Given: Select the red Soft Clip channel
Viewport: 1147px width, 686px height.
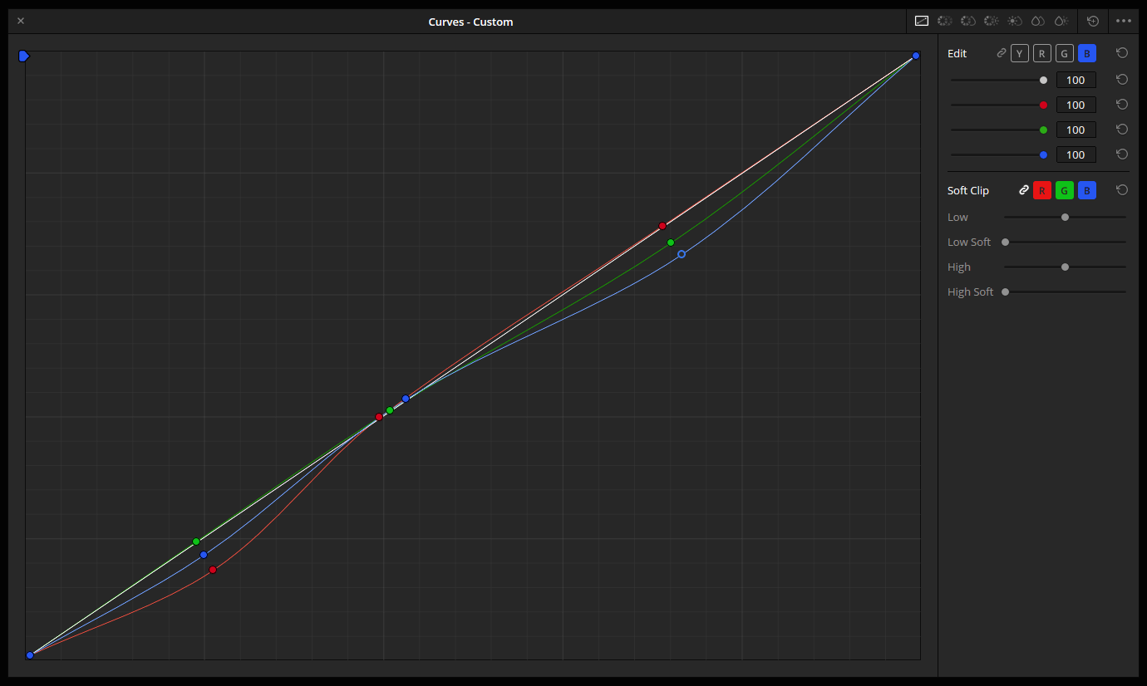Looking at the screenshot, I should [x=1041, y=190].
